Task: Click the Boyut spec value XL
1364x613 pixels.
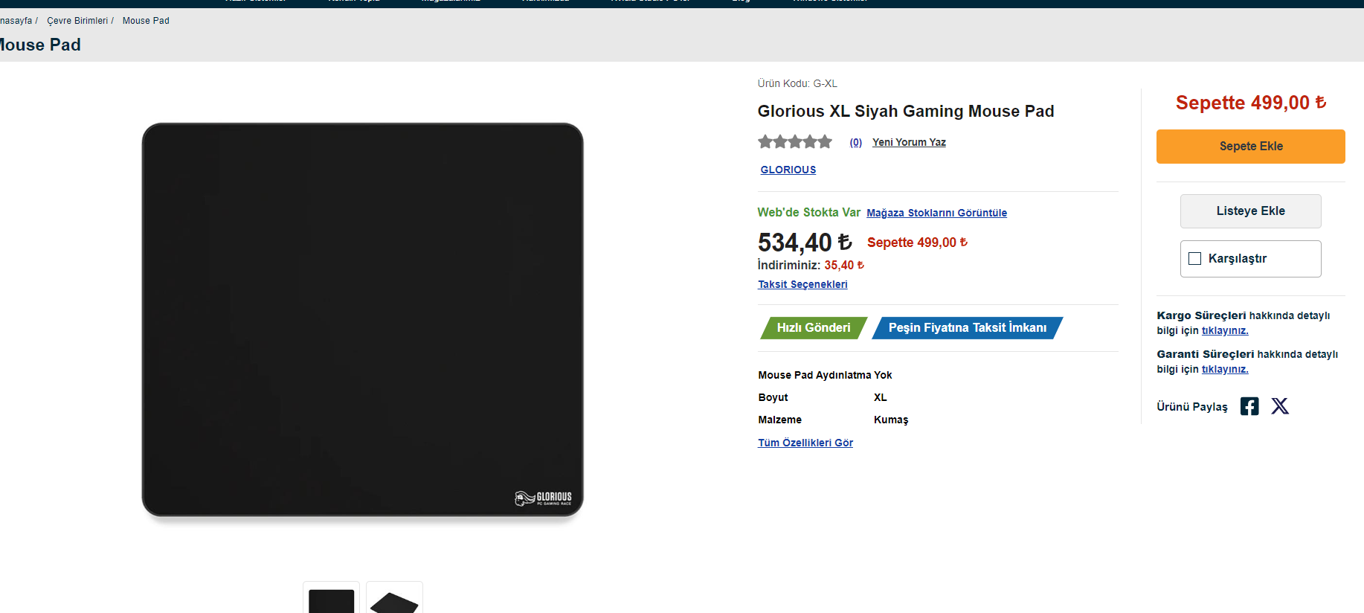Action: tap(881, 397)
